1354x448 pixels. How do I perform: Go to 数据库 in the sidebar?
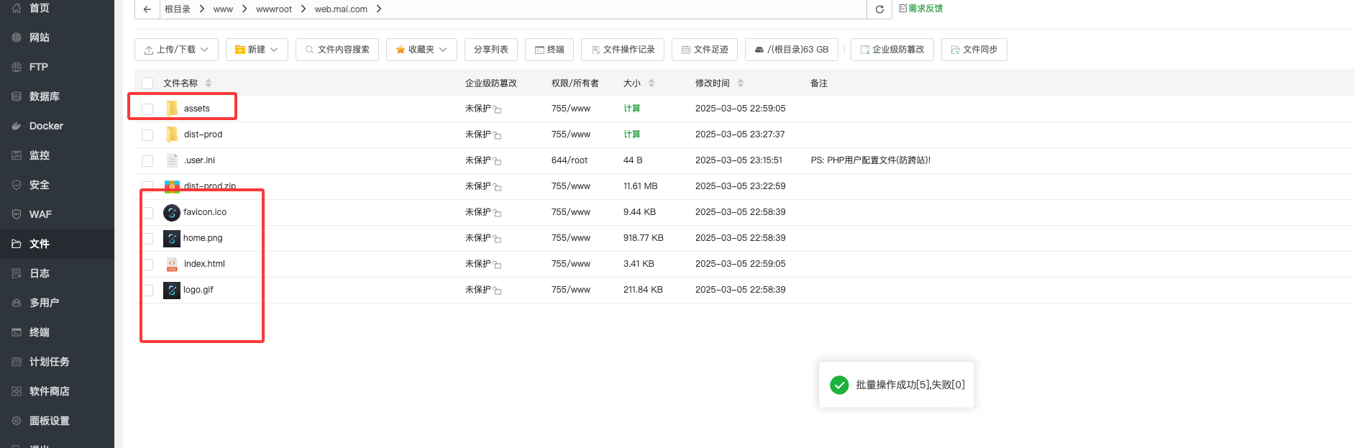pos(44,96)
